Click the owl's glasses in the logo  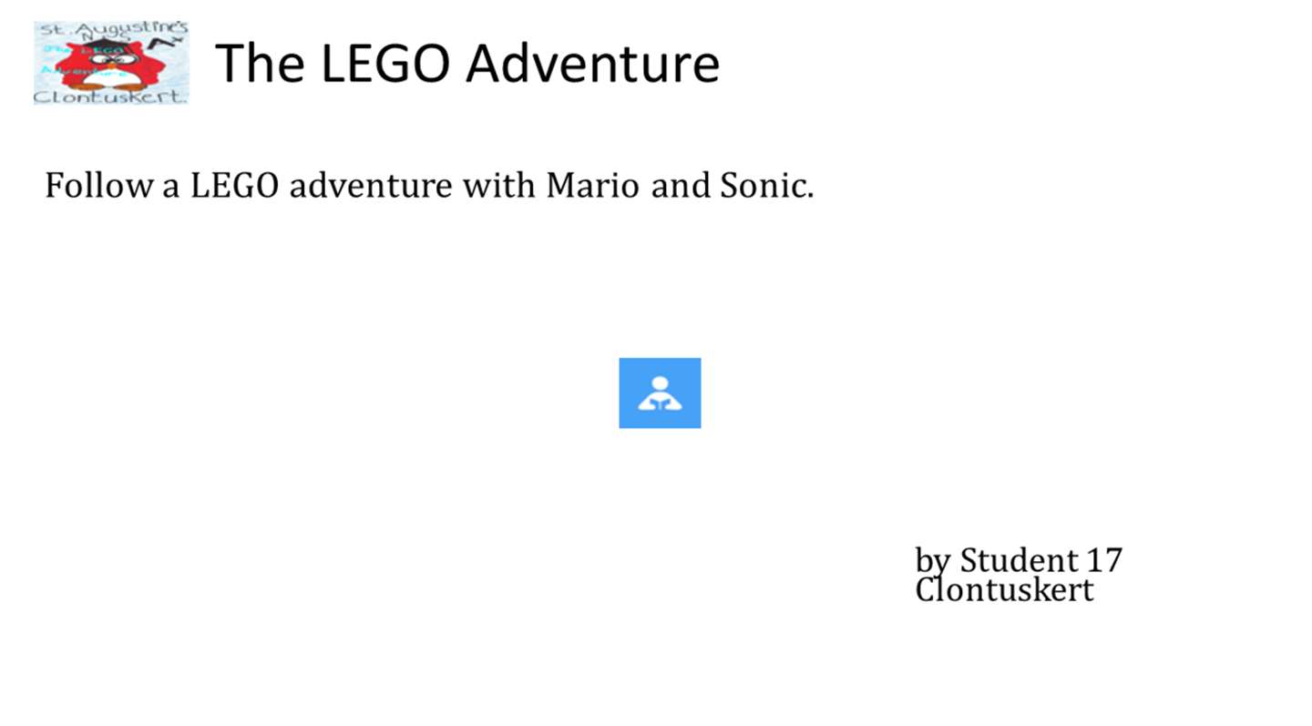[x=113, y=59]
